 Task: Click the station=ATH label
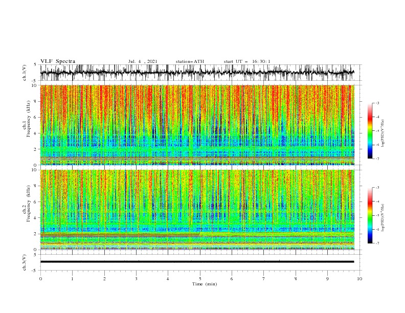[190, 61]
